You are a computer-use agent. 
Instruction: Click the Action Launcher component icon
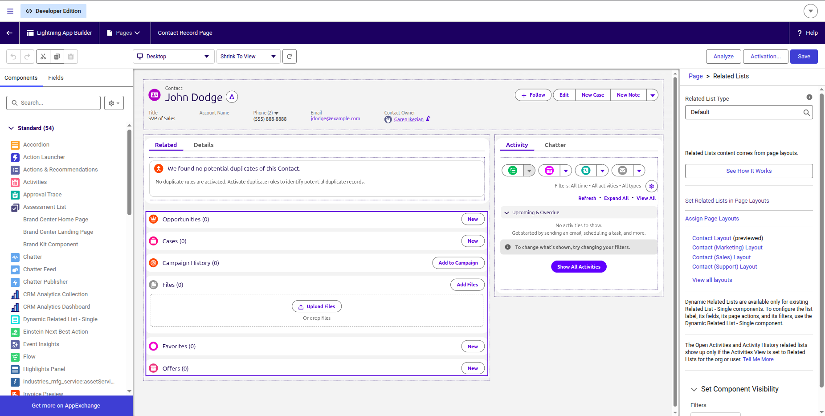15,157
